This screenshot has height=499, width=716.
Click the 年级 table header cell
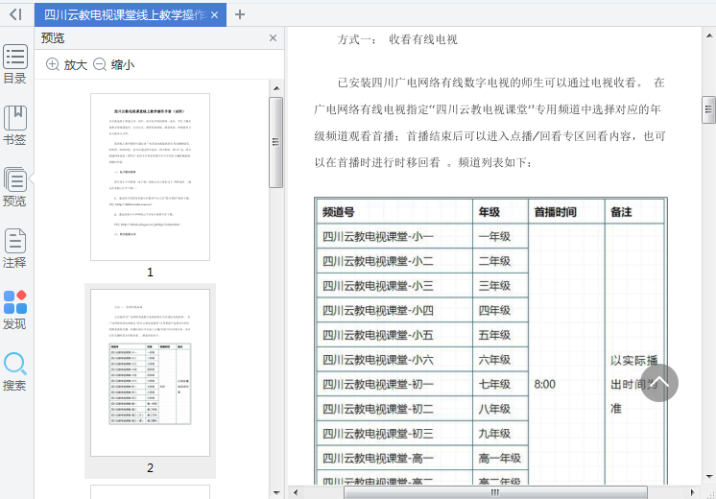500,212
